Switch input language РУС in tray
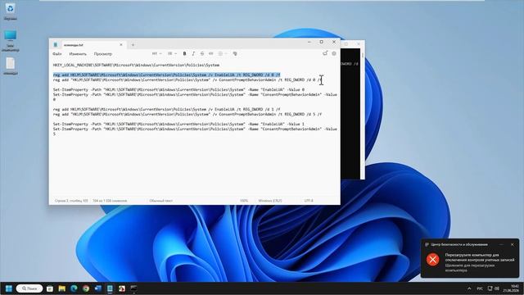 click(480, 288)
